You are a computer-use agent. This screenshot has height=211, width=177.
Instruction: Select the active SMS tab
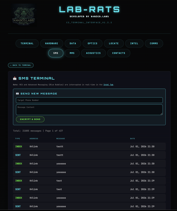[56, 53]
